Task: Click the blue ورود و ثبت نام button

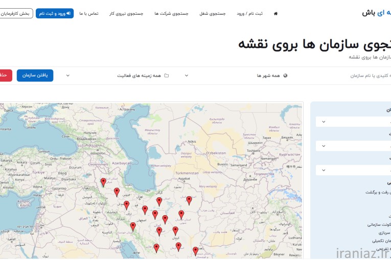Action: [55, 13]
